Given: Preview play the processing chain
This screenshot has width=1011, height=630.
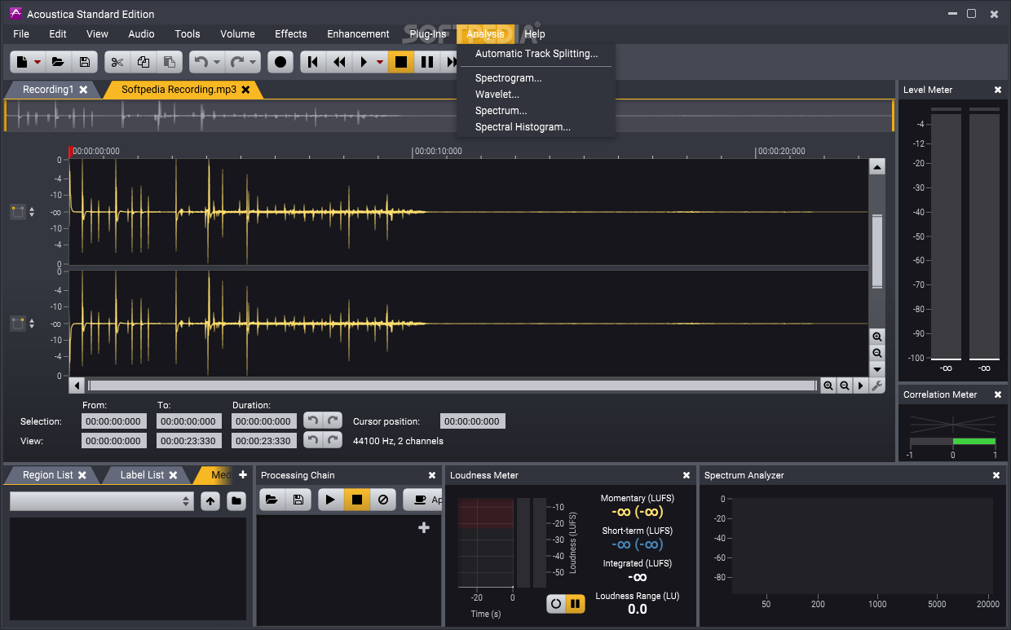Looking at the screenshot, I should click(330, 500).
